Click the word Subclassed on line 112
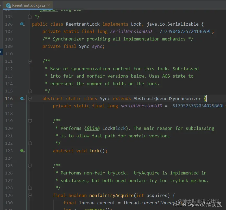The width and height of the screenshot is (226, 210). pos(185,69)
